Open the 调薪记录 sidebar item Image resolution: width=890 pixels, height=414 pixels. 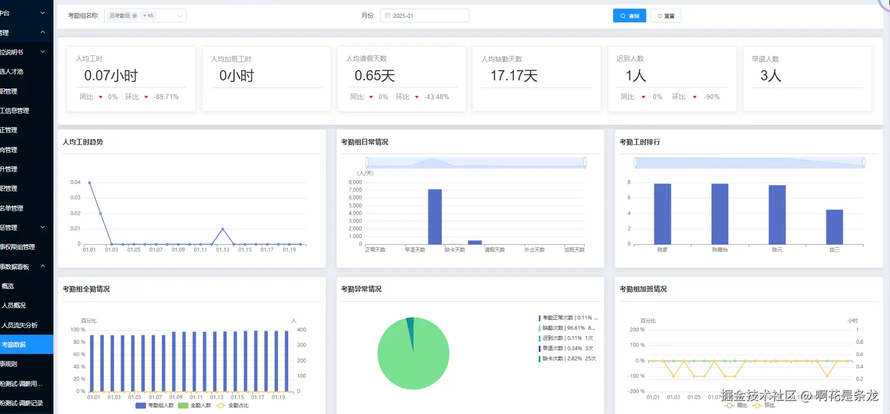26,403
